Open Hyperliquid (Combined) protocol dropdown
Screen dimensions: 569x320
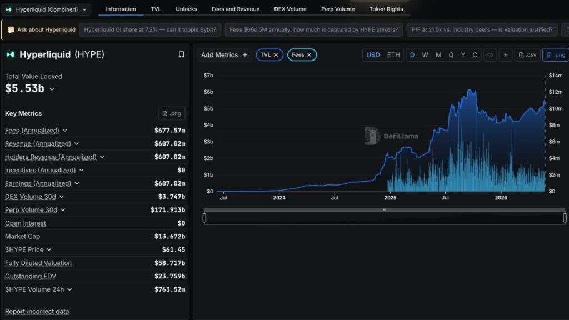pyautogui.click(x=47, y=9)
